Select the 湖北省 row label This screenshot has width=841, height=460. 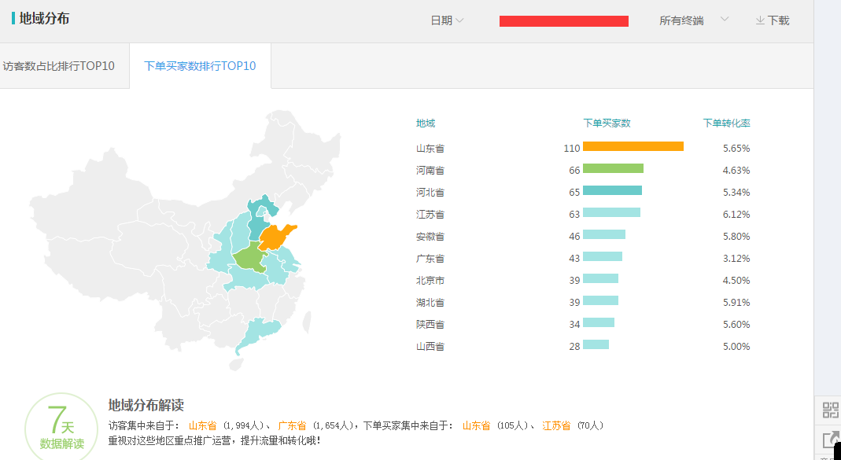(430, 303)
